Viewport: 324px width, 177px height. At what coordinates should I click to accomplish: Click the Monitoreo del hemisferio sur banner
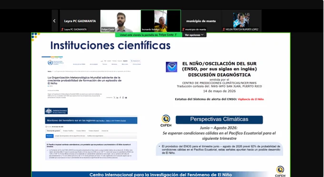click(x=91, y=120)
